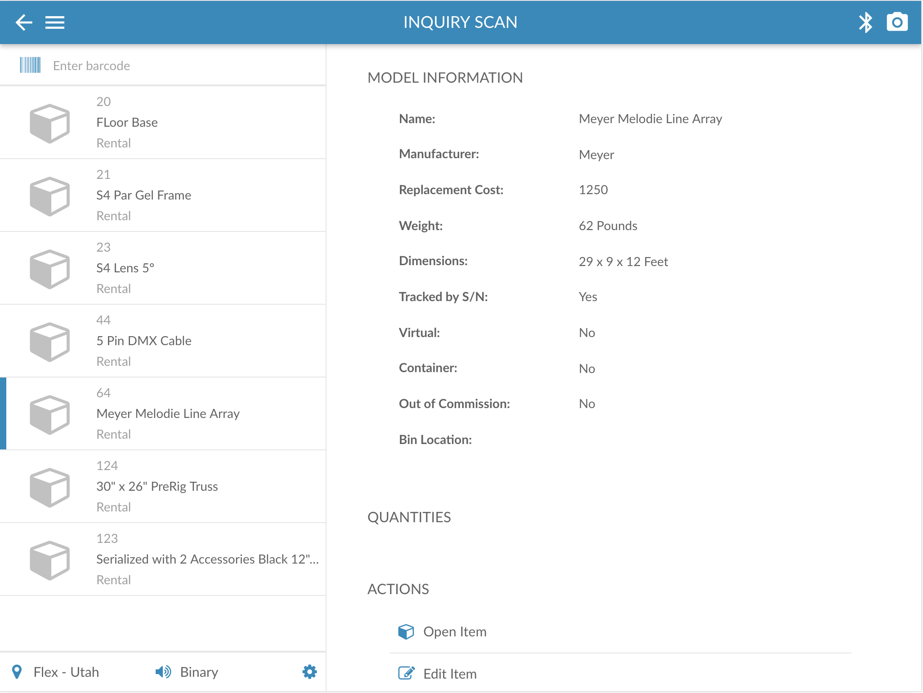
Task: Select Serialized with 2 Accessories item
Action: pos(163,559)
